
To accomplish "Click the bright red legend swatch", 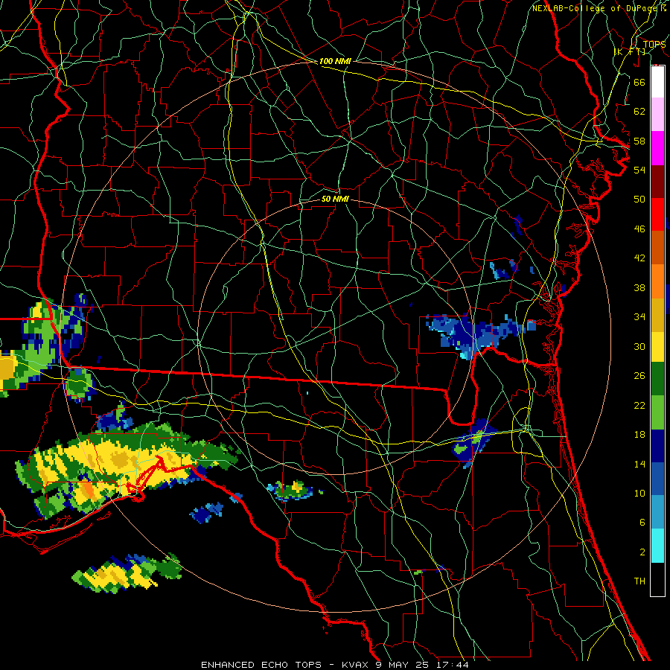I will pyautogui.click(x=657, y=214).
